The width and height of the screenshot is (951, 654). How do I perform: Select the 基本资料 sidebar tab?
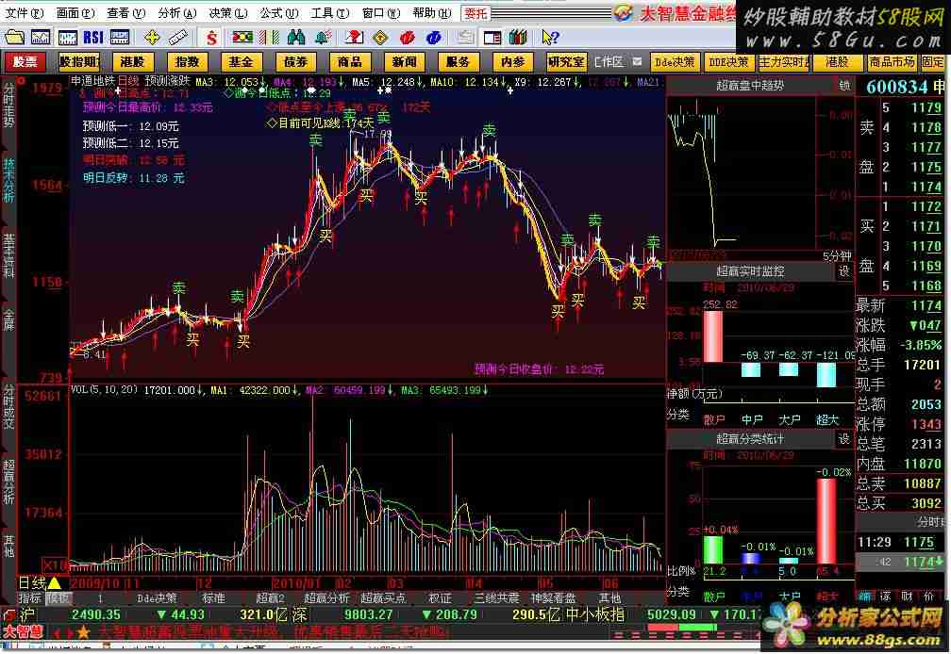(x=8, y=255)
